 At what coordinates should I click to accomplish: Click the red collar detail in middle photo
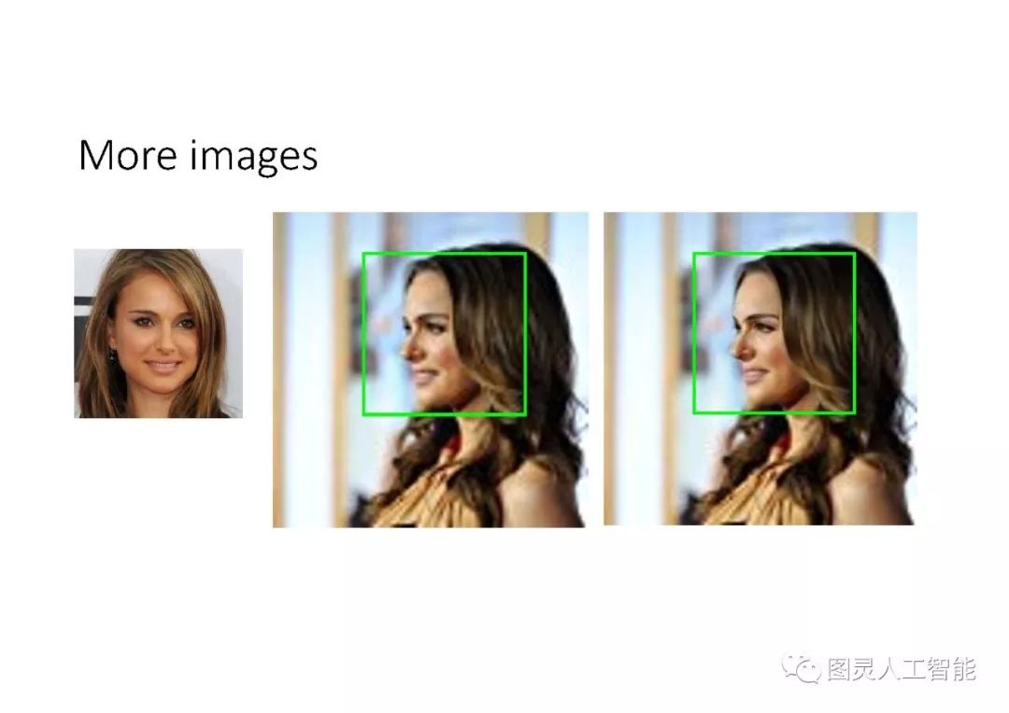point(452,441)
